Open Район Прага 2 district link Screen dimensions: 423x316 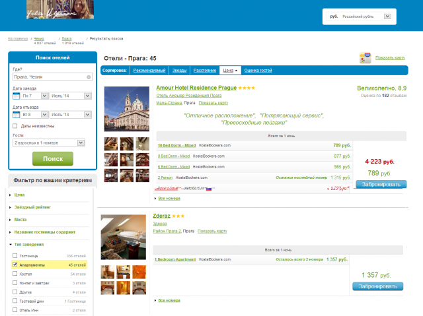coord(167,231)
